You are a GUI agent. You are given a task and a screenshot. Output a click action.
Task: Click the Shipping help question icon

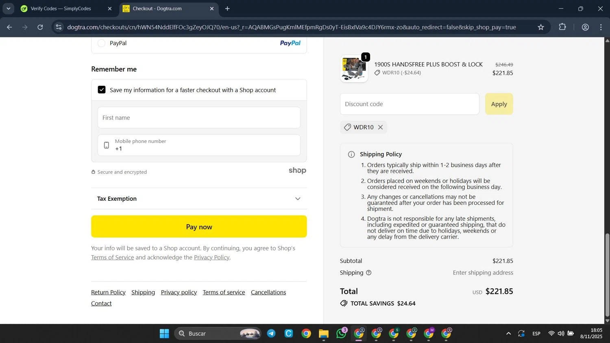tap(369, 273)
